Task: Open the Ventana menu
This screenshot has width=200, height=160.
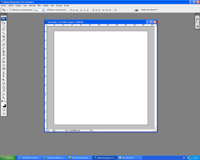Action: 59,6
